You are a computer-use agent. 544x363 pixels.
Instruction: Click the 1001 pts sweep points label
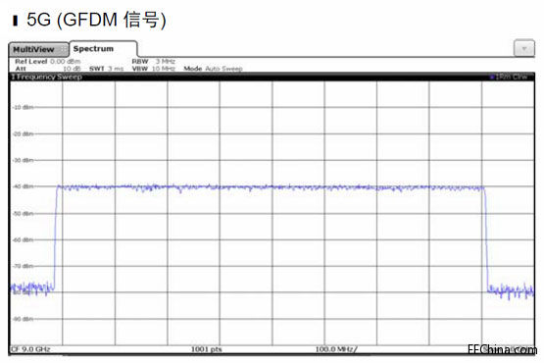(x=207, y=349)
